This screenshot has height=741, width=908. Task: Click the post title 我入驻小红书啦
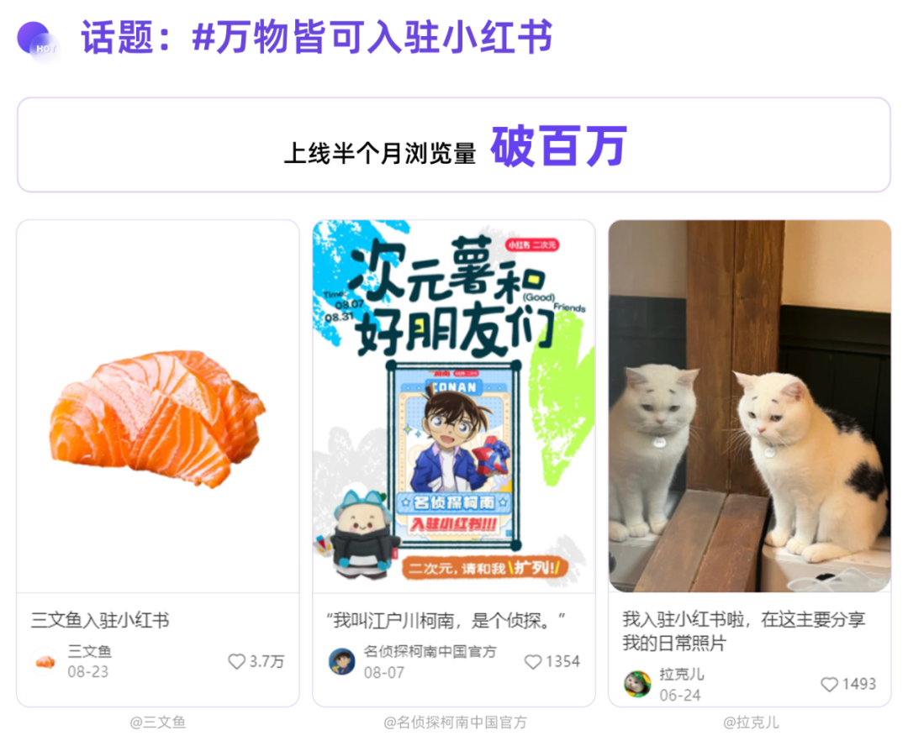(743, 631)
